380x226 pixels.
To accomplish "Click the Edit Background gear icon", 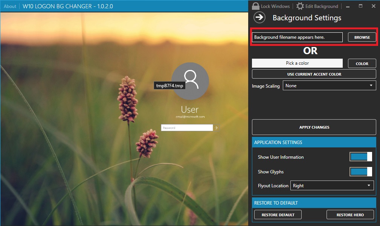I will (x=300, y=6).
